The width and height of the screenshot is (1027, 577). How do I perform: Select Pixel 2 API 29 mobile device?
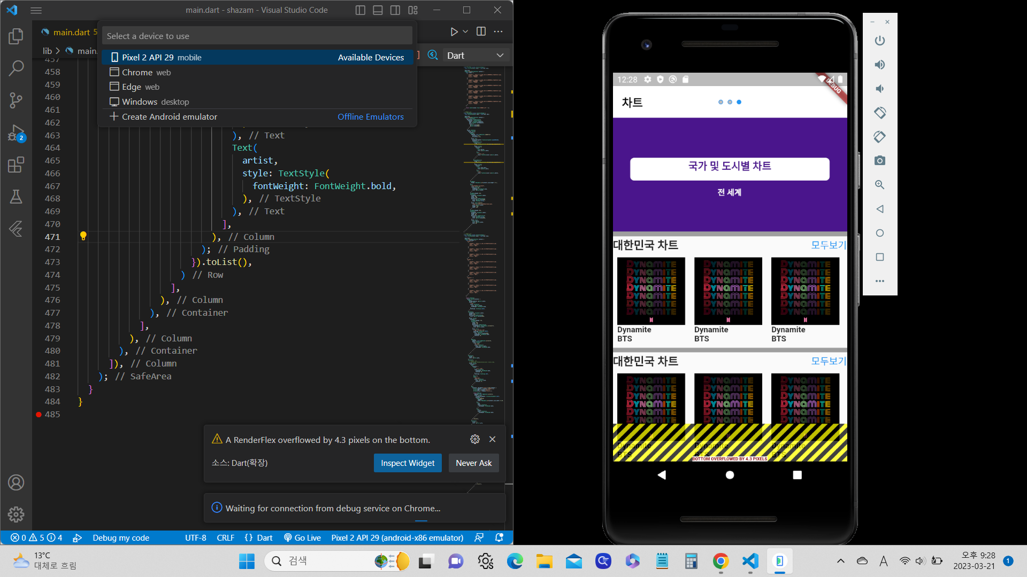click(257, 57)
